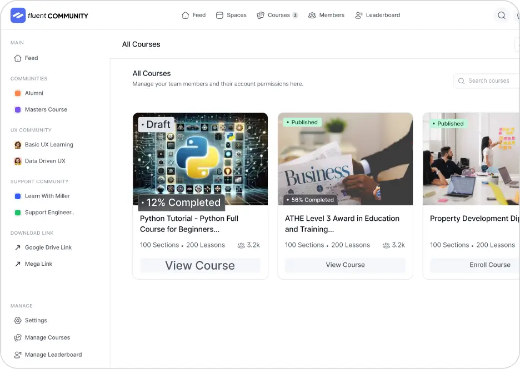
Task: Click Enroll Course on Property Development card
Action: [475, 265]
